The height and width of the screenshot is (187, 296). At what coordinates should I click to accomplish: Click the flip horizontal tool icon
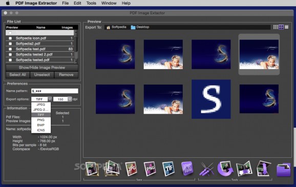(244, 169)
